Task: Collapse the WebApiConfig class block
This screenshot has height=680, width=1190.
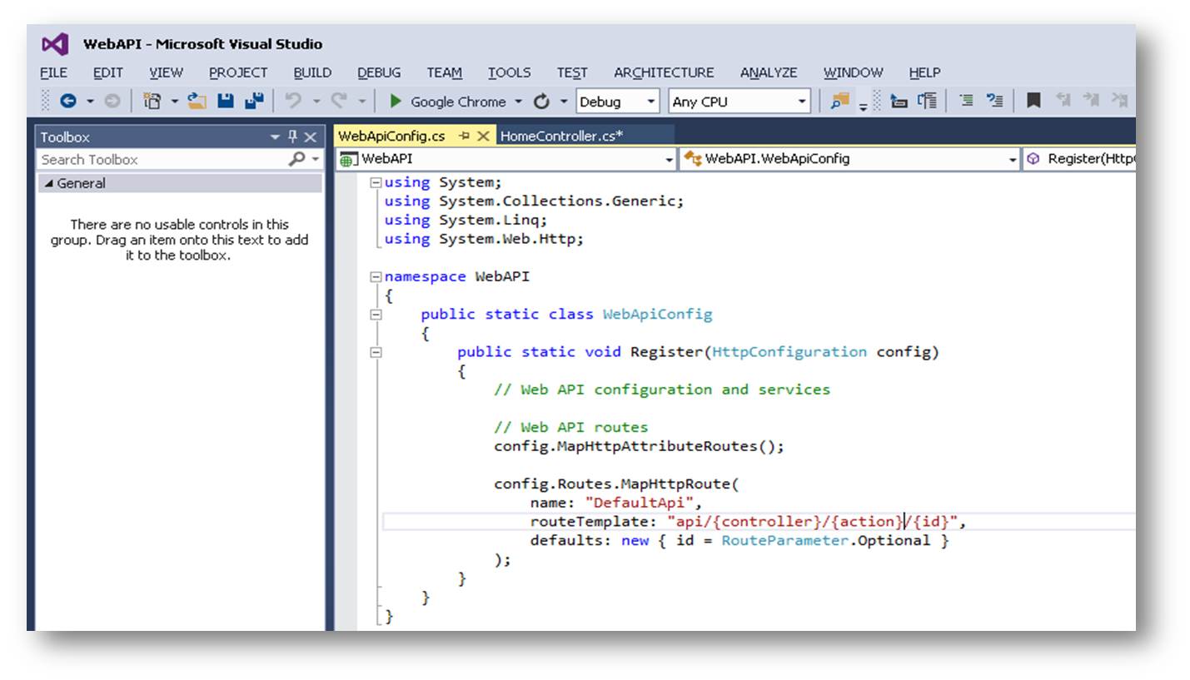Action: pyautogui.click(x=376, y=315)
